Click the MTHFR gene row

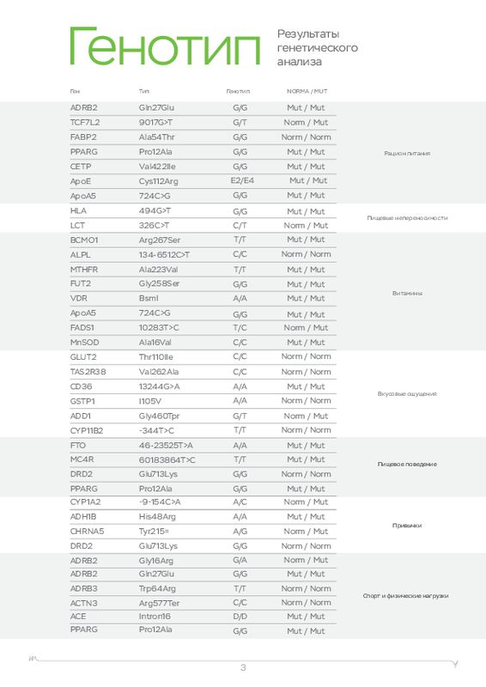[203, 270]
